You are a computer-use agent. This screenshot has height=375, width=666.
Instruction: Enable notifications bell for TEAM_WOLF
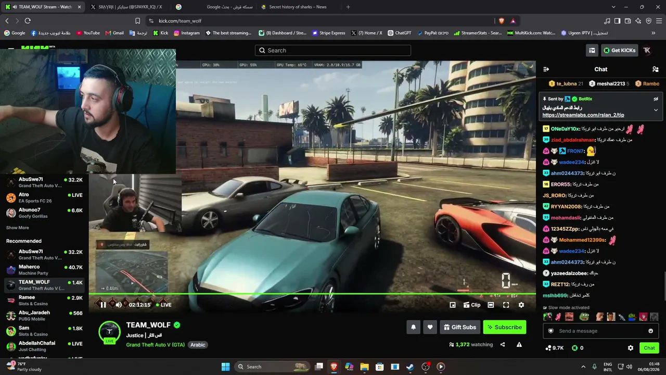click(x=414, y=327)
